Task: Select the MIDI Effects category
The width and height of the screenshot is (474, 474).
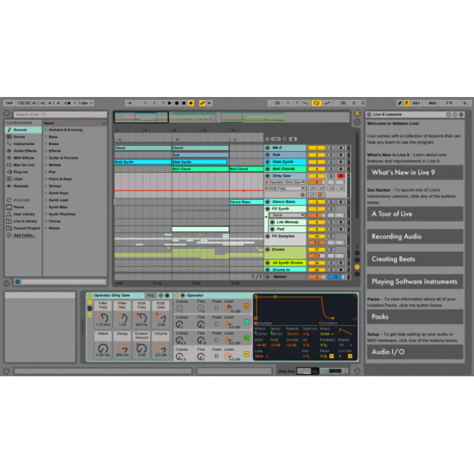Action: [x=23, y=158]
